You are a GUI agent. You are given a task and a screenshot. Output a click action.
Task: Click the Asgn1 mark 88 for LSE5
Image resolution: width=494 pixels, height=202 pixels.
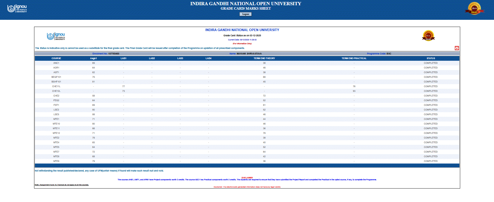93,114
